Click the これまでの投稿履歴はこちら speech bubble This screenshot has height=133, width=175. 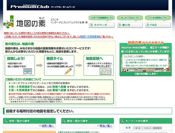[x=102, y=18]
